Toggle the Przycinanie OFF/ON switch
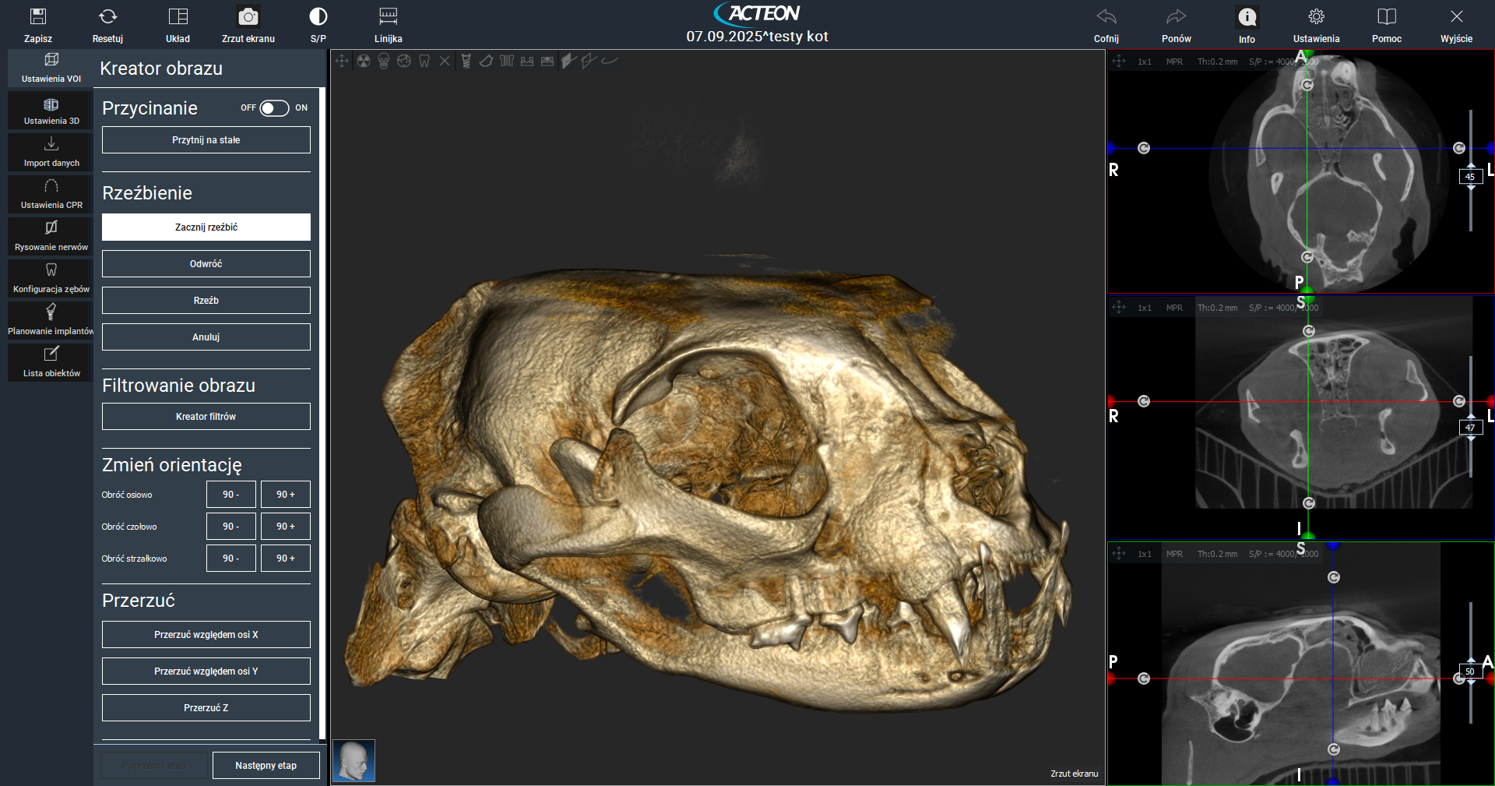This screenshot has width=1495, height=786. coord(274,108)
